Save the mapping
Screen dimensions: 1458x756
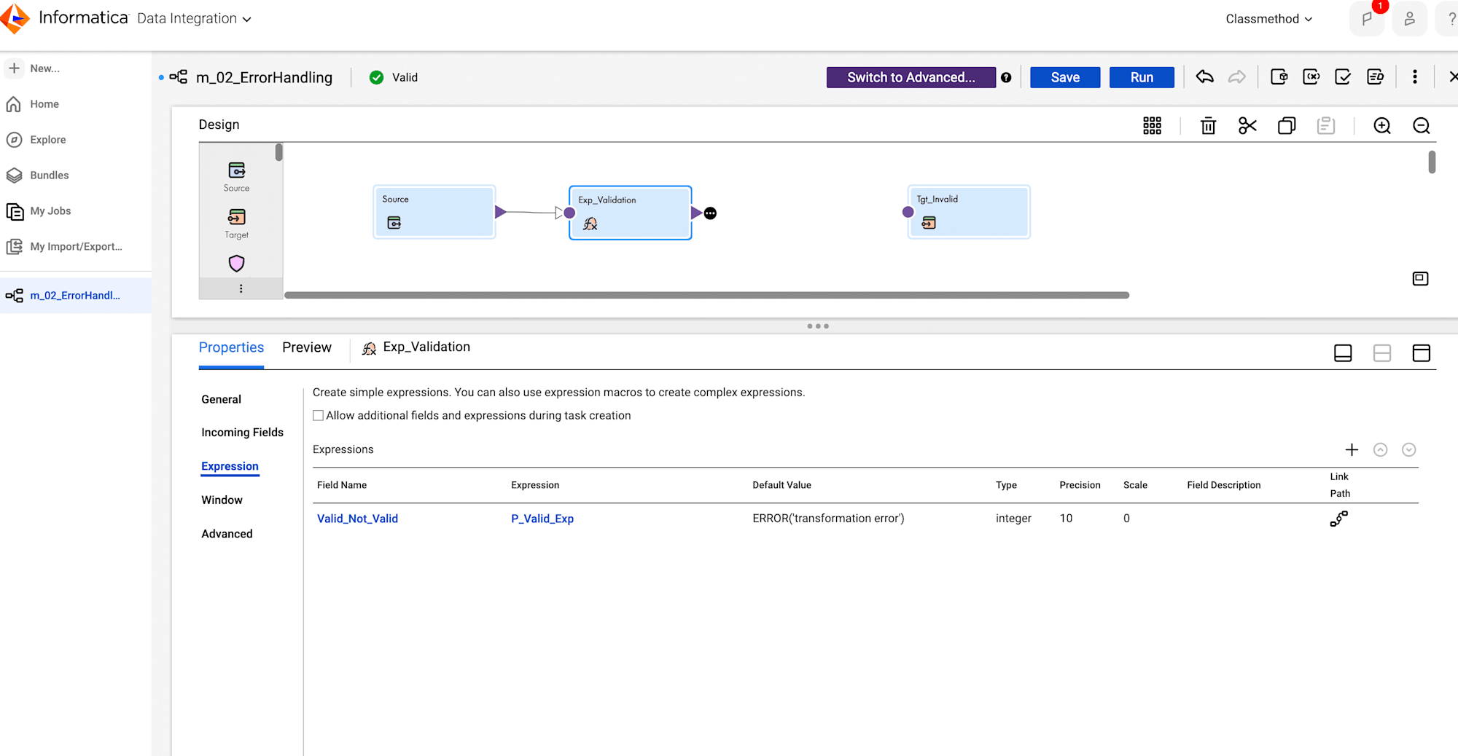pos(1065,77)
